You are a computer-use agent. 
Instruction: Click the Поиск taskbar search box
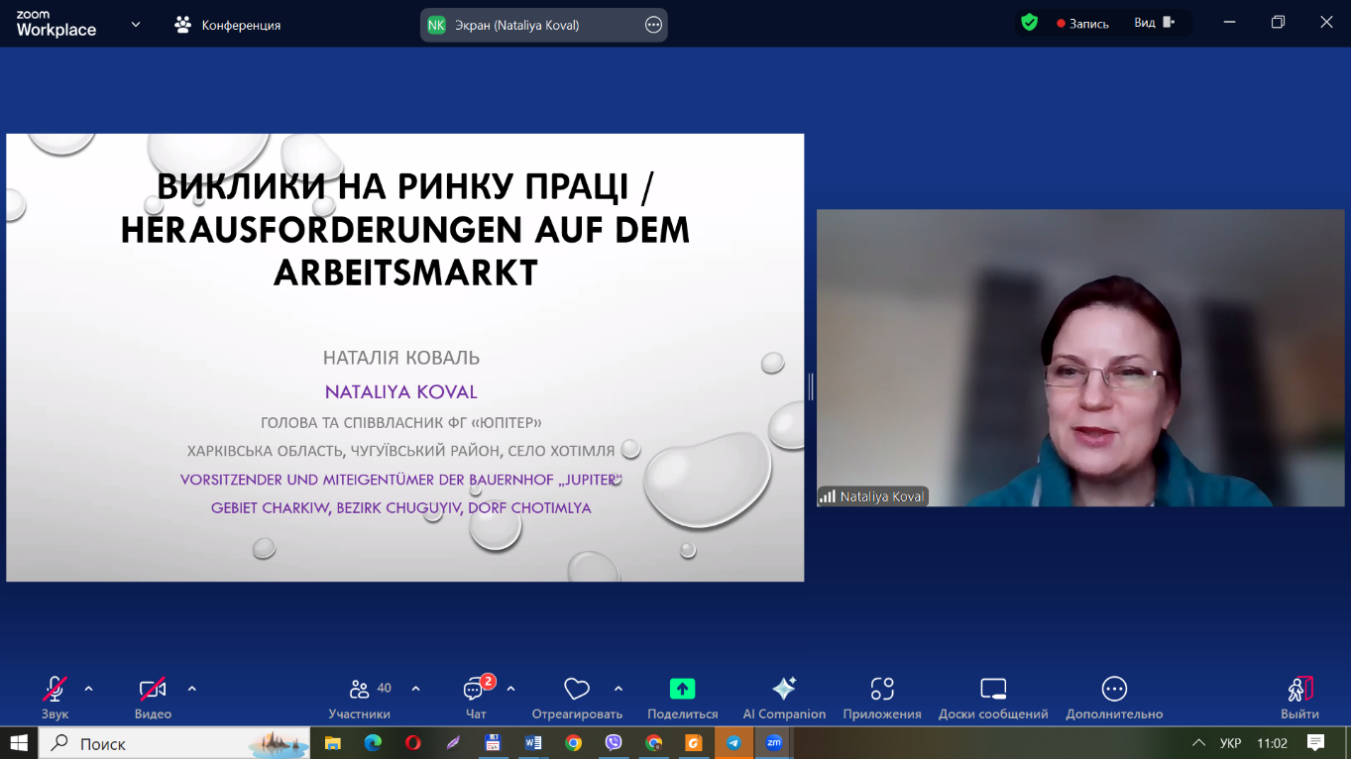174,742
